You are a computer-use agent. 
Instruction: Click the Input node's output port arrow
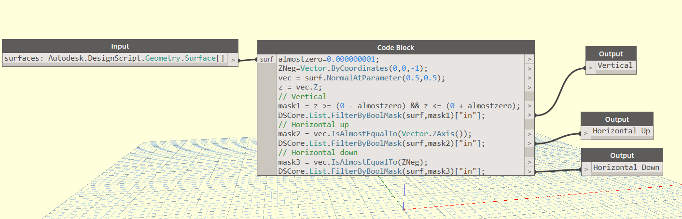click(x=233, y=60)
